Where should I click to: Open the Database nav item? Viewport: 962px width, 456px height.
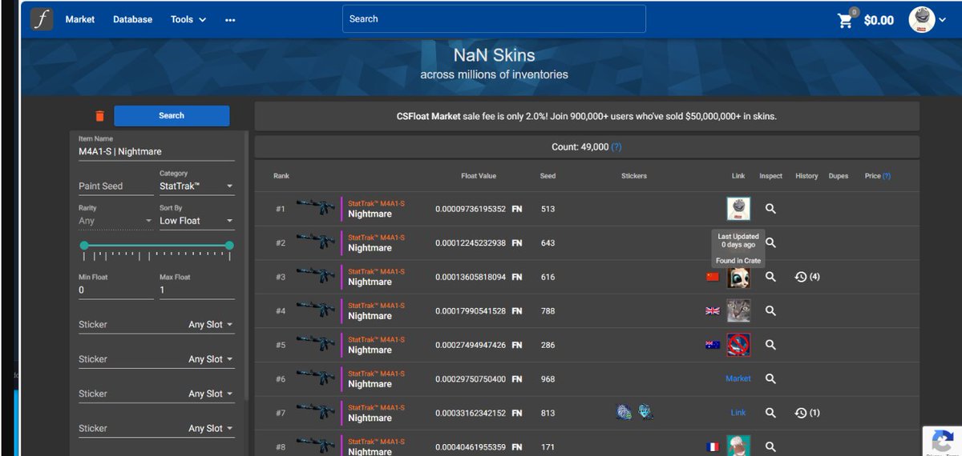pos(133,19)
